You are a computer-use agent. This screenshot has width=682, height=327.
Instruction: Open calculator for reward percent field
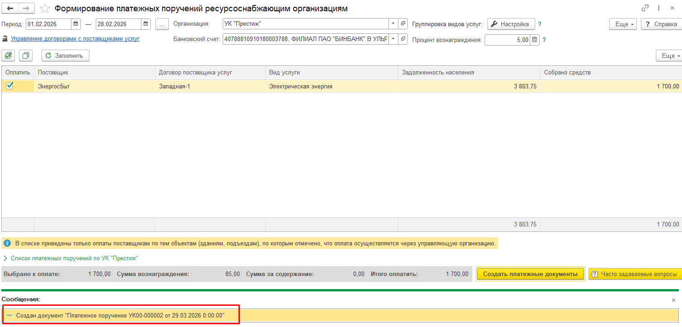pos(535,40)
